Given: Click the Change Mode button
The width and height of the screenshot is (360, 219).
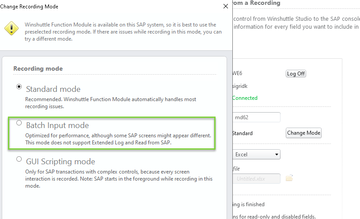Looking at the screenshot, I should click(x=303, y=133).
